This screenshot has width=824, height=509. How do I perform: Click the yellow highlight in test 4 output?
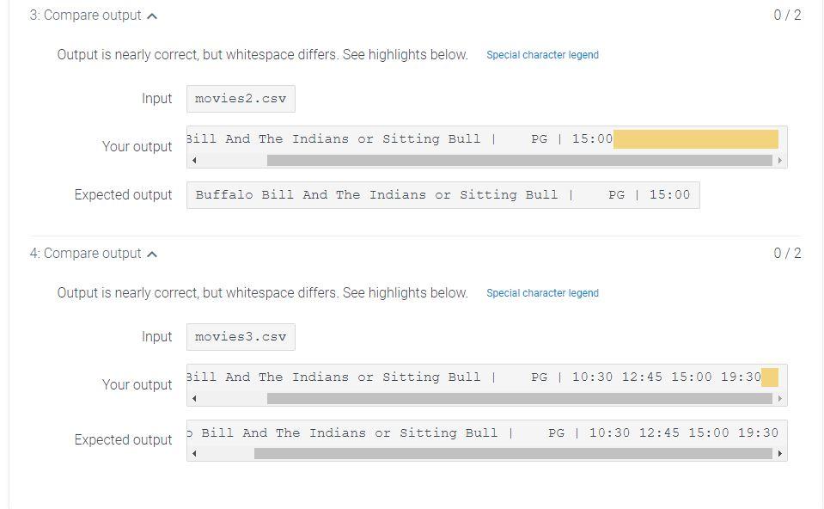pyautogui.click(x=772, y=377)
